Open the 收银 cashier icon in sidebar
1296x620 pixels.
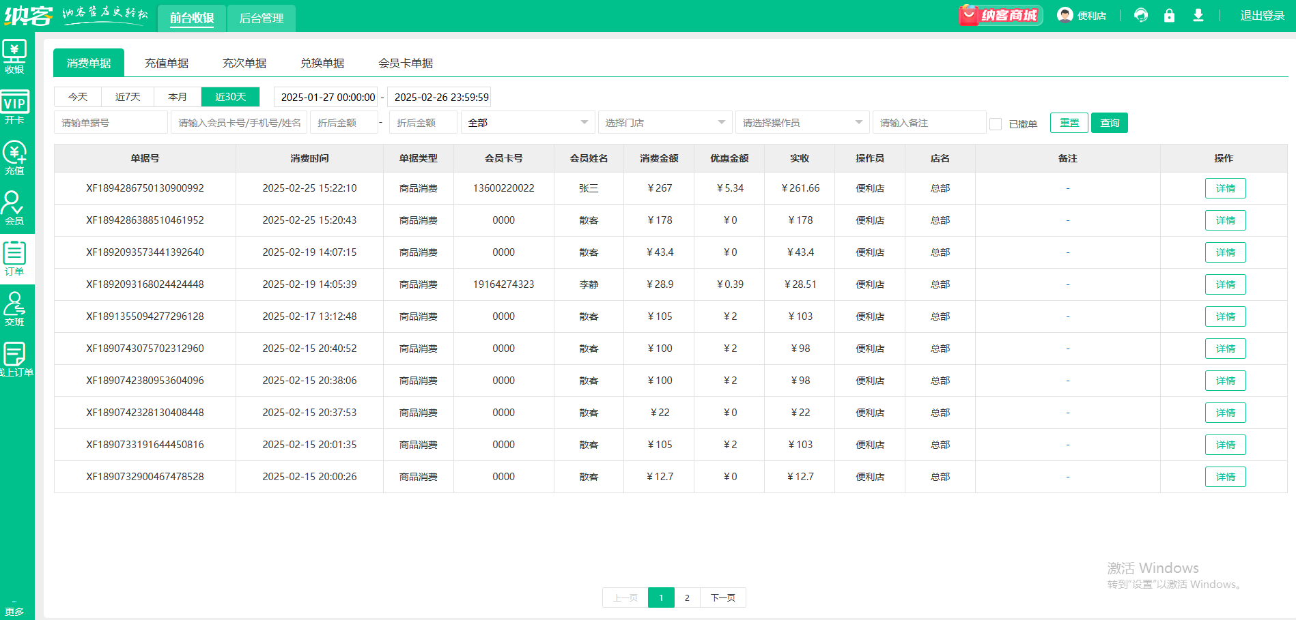point(14,57)
